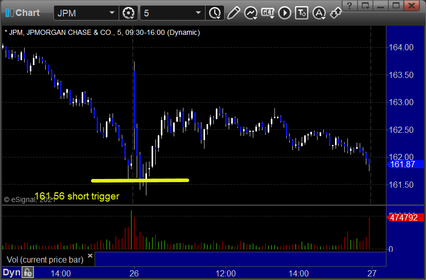The width and height of the screenshot is (426, 280).
Task: Click the first 14:00 time axis label
Action: coord(61,273)
